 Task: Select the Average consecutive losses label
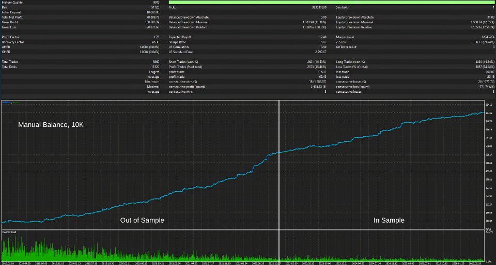(x=349, y=91)
